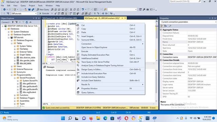This screenshot has width=217, height=122.
Task: Click the Results to Grid toolbar icon
Action: pos(86,14)
